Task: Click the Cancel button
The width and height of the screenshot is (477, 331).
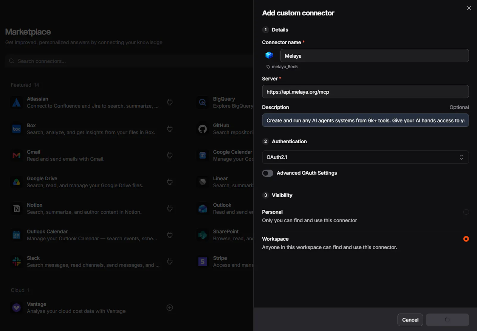Action: [x=410, y=320]
